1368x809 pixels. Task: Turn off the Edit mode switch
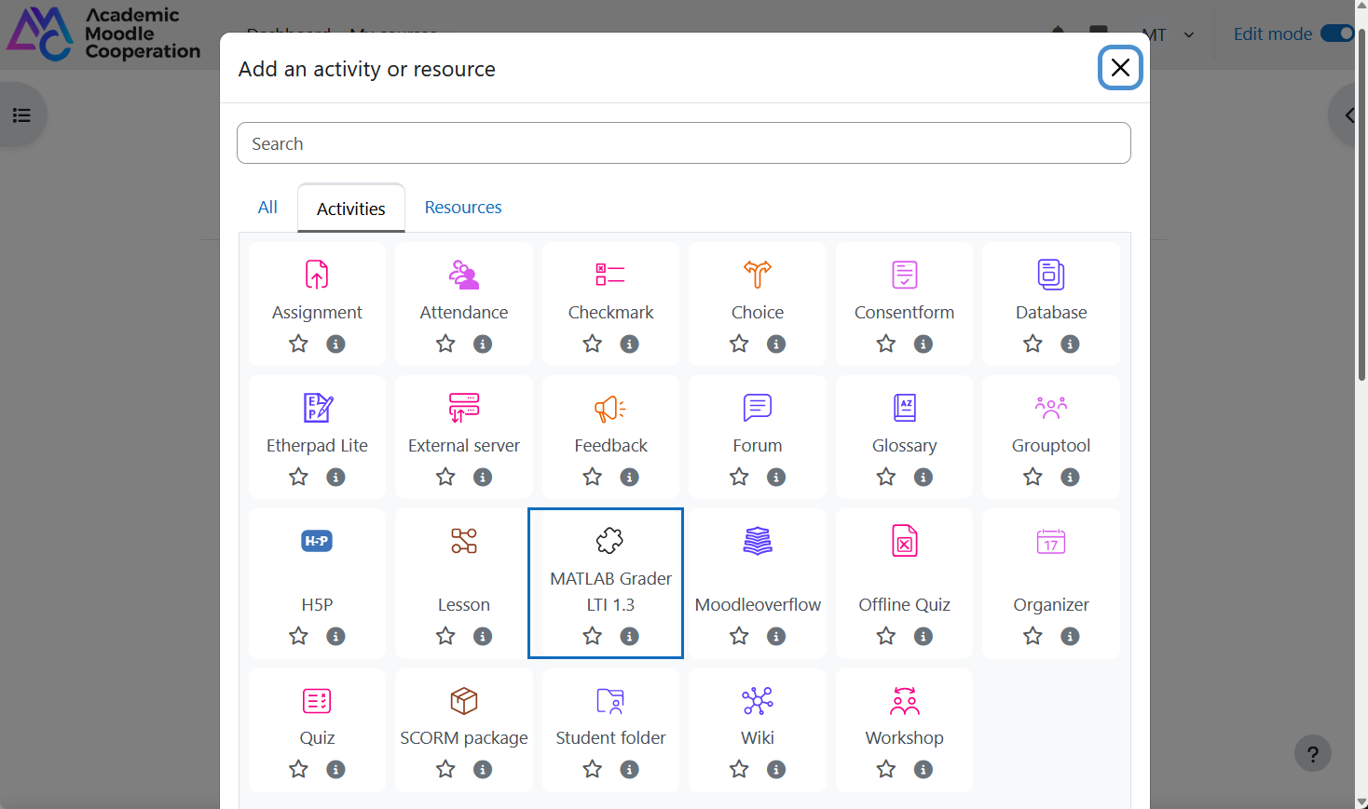(x=1337, y=34)
